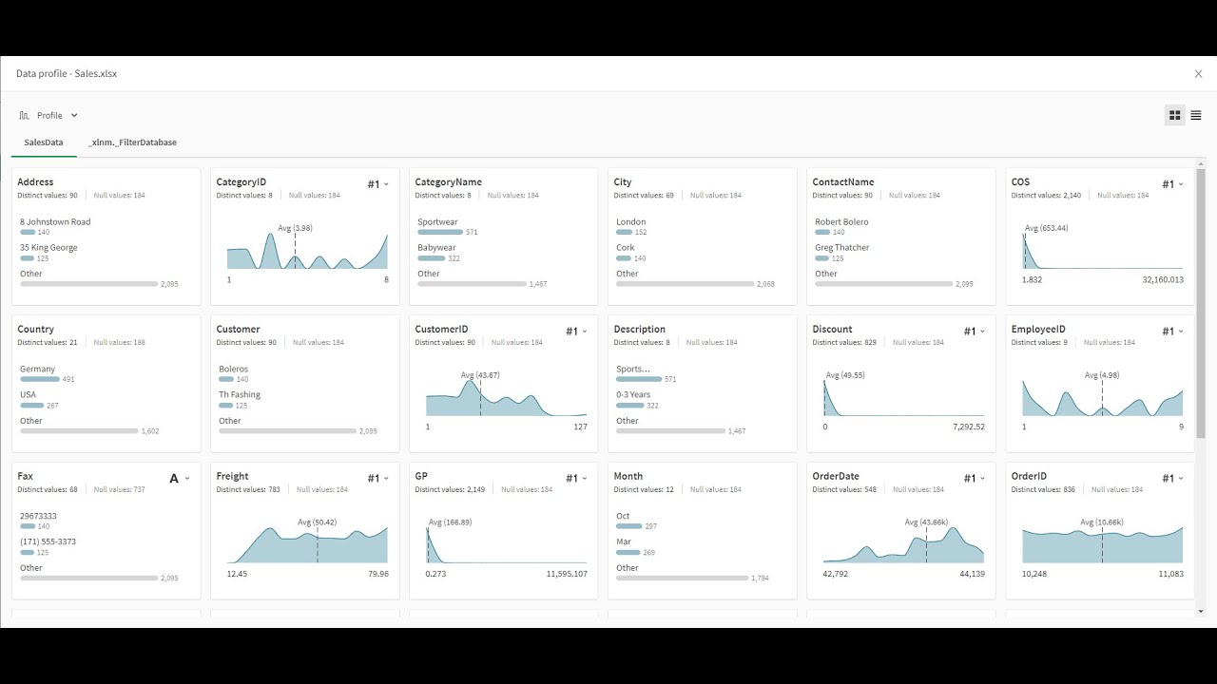This screenshot has width=1217, height=684.
Task: Switch to grid card view
Action: coord(1175,115)
